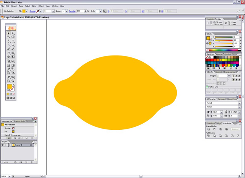Toggle visibility eye of Layer 1
This screenshot has height=178, width=245.
coord(3,145)
